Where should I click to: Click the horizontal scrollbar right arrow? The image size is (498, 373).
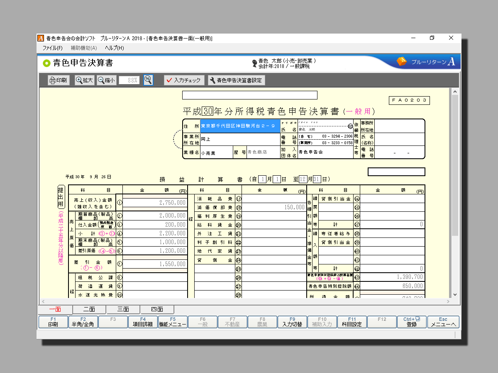[x=447, y=302]
